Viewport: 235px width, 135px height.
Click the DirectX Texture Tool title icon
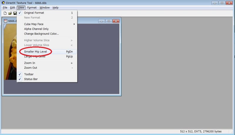coord(3,3)
